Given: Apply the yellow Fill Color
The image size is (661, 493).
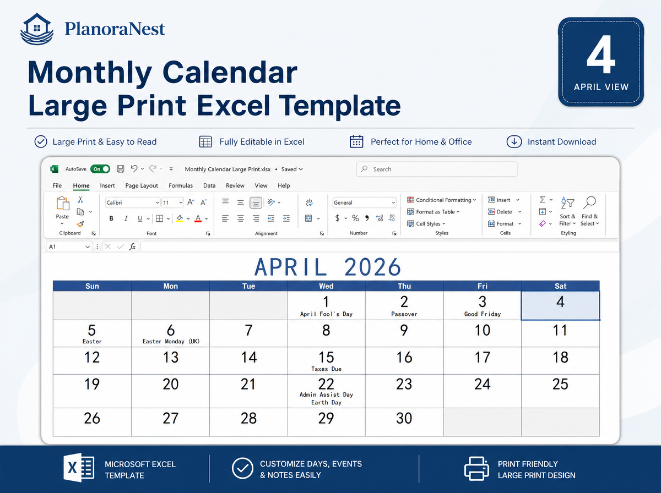Looking at the screenshot, I should pos(179,218).
